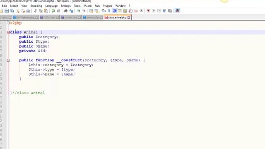This screenshot has width=265, height=149.
Task: Click the 'private $id;' line
Action: tap(33, 51)
